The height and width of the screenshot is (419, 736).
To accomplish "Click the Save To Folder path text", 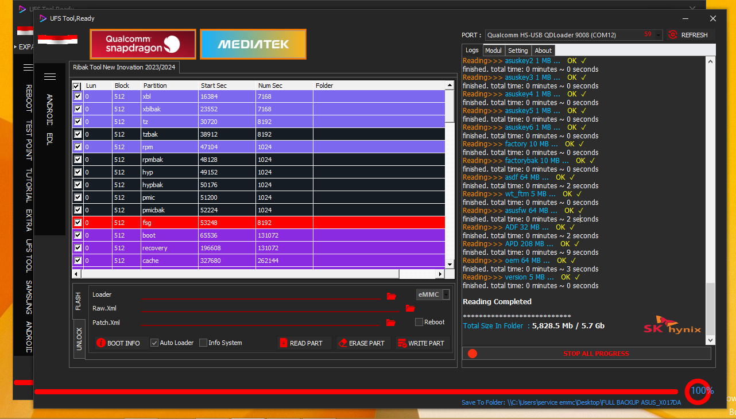I will click(571, 402).
